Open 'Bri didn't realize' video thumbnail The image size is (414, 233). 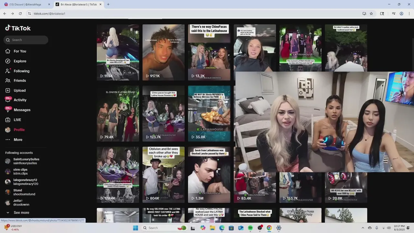pos(346,48)
